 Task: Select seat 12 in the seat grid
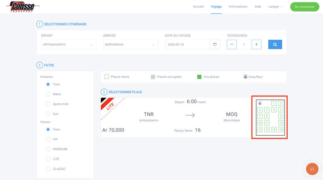[x=281, y=123]
